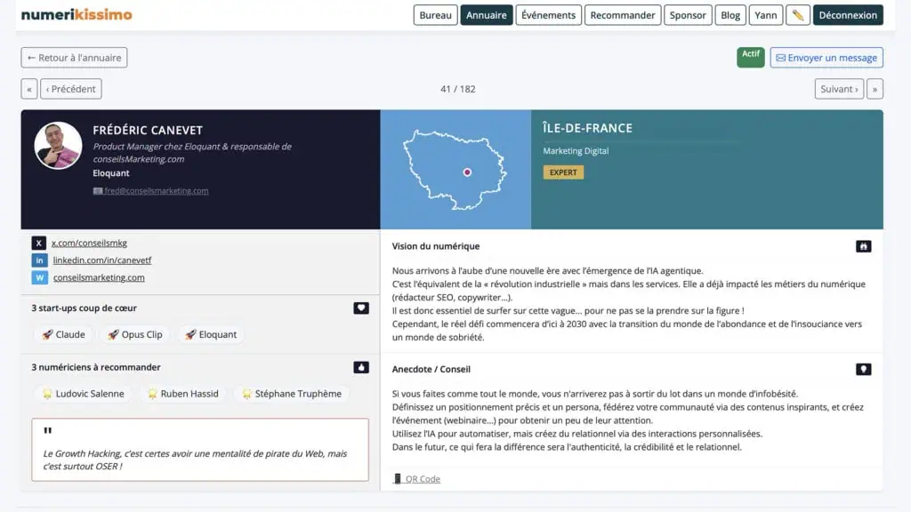The image size is (911, 512).
Task: Click the website W icon
Action: (x=39, y=277)
